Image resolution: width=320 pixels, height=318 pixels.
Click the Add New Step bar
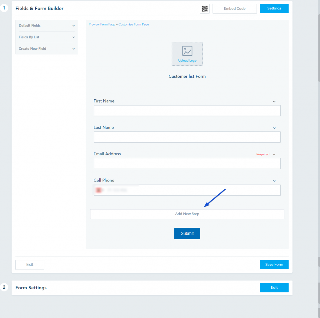tap(187, 214)
